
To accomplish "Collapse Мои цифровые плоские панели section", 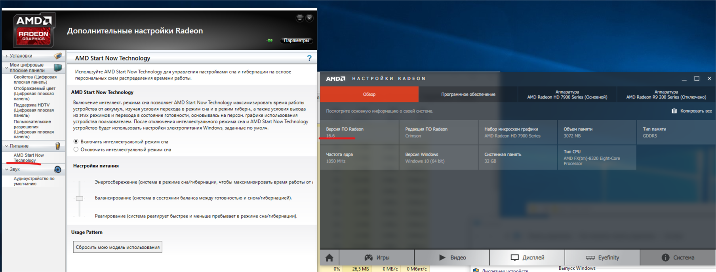I will (7, 68).
